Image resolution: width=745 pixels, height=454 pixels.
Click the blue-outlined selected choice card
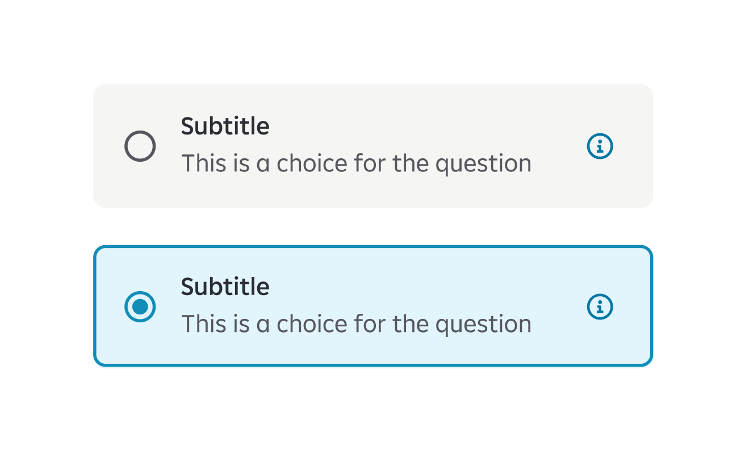click(373, 306)
